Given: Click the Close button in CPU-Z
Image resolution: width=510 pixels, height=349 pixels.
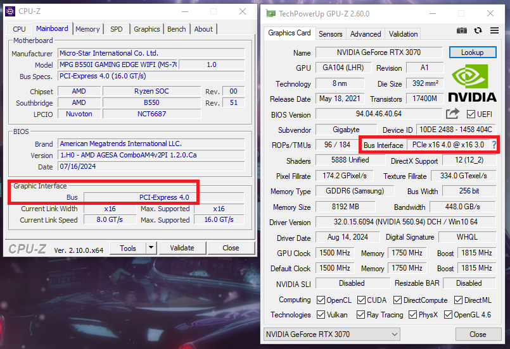Looking at the screenshot, I should [x=231, y=248].
